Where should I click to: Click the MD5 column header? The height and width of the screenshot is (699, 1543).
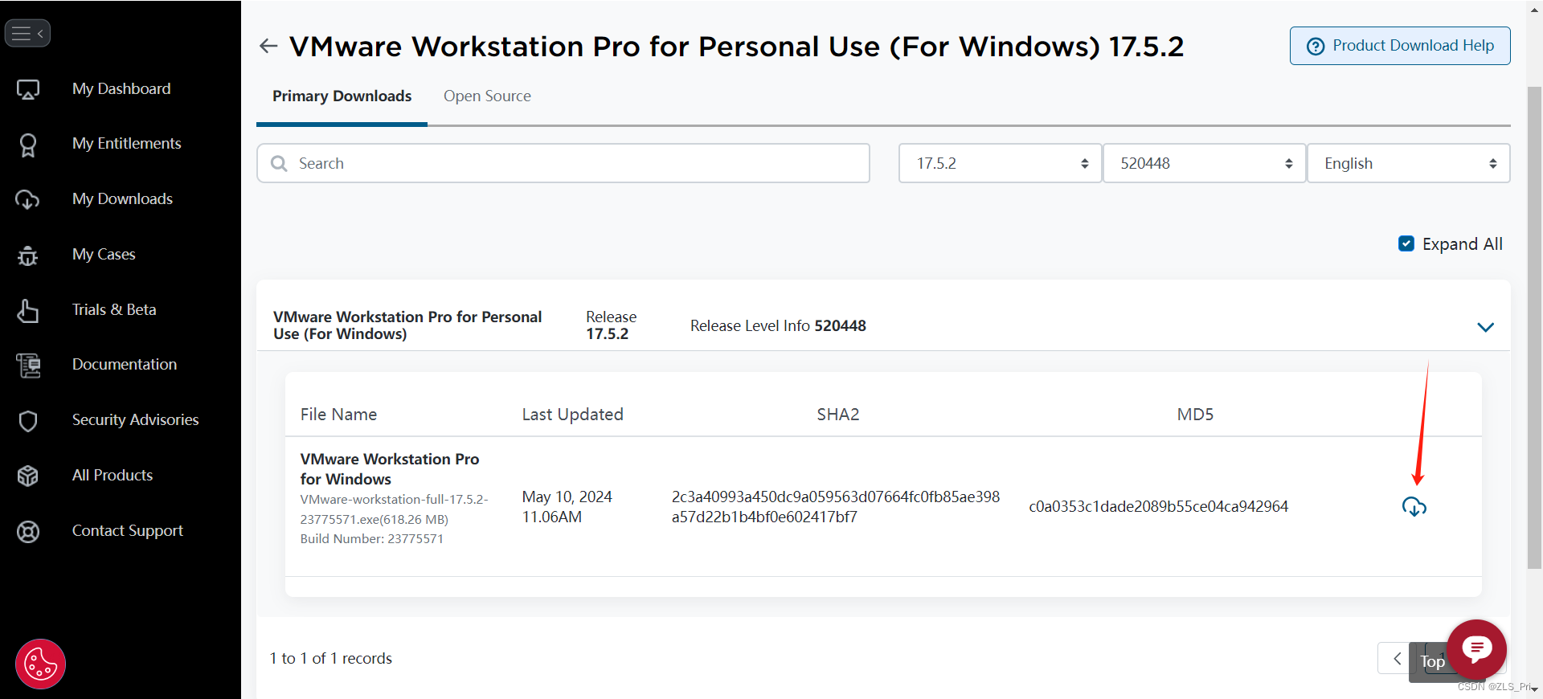(x=1195, y=415)
